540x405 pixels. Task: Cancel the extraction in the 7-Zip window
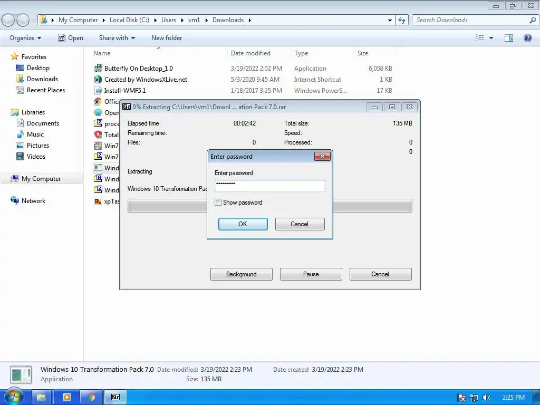point(381,274)
